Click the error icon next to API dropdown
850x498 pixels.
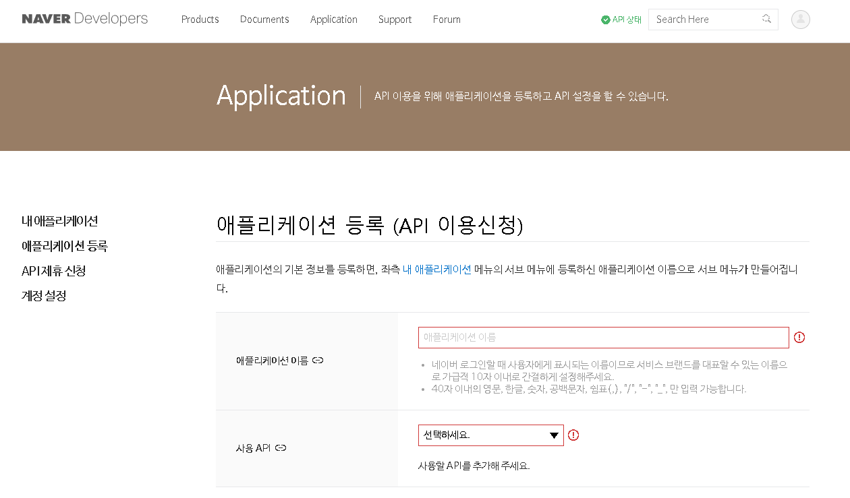(573, 435)
